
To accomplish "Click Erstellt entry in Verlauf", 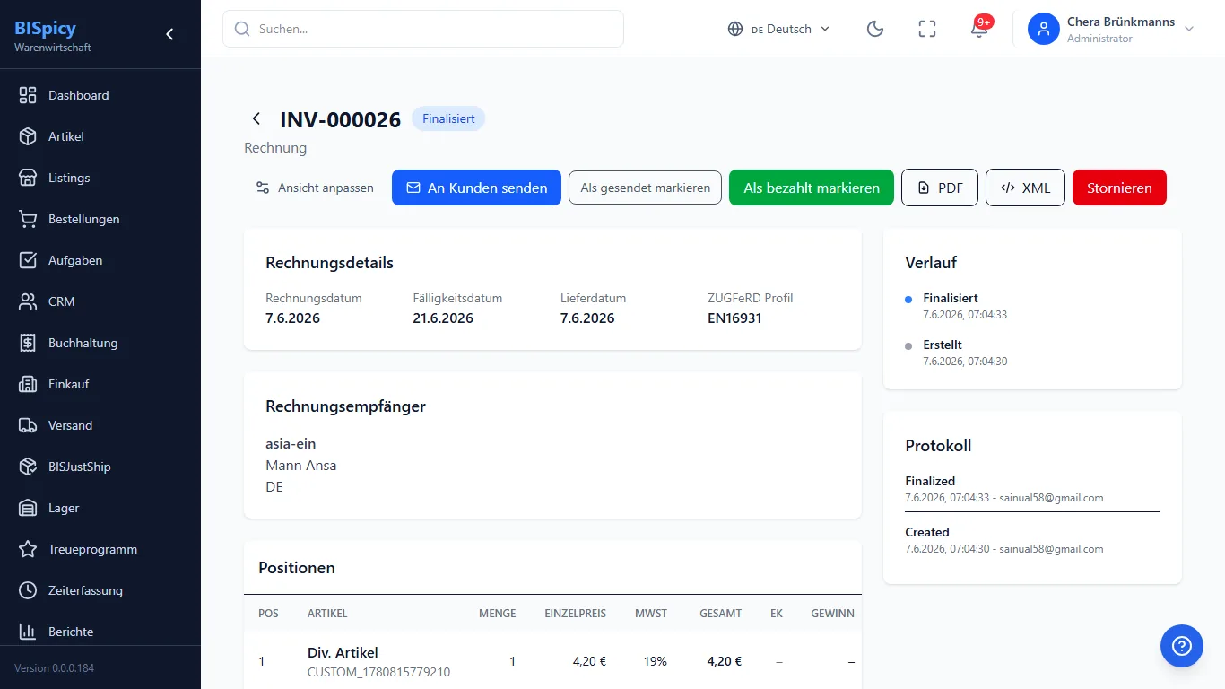I will tap(943, 344).
